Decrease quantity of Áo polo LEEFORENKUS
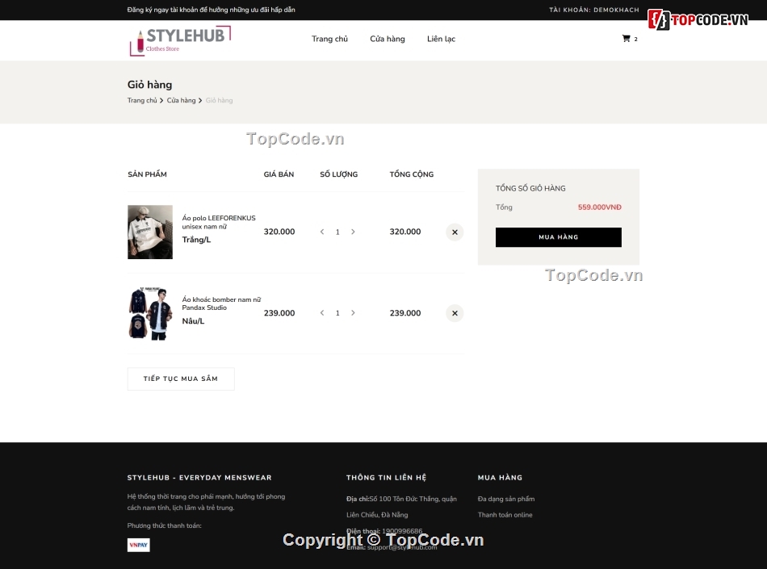 322,232
